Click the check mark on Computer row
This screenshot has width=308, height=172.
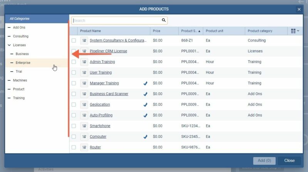tap(146, 137)
